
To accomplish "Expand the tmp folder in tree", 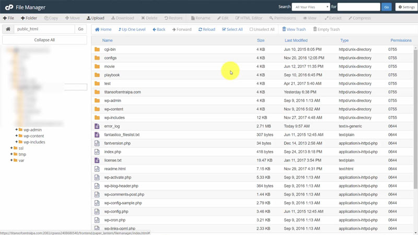I will tap(11, 155).
